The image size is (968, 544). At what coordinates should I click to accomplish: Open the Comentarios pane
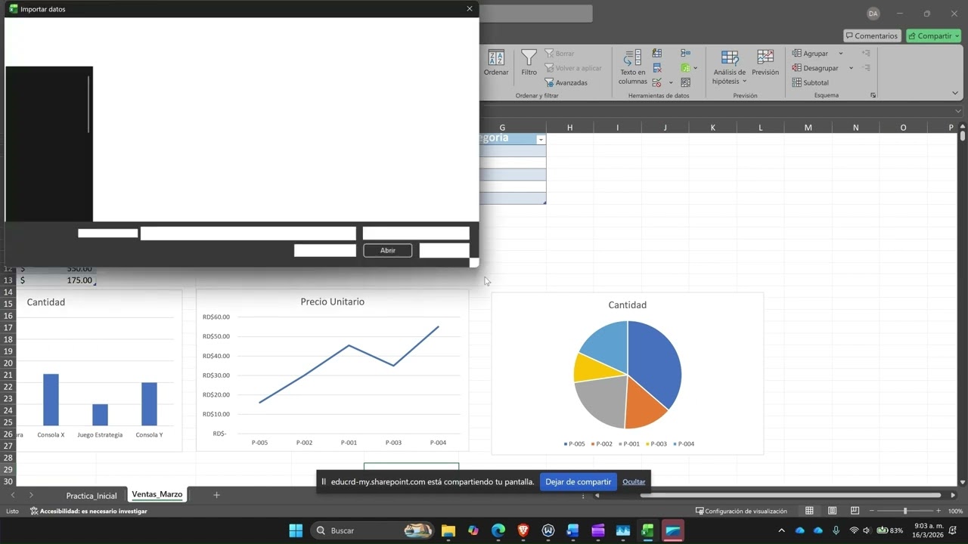[872, 36]
